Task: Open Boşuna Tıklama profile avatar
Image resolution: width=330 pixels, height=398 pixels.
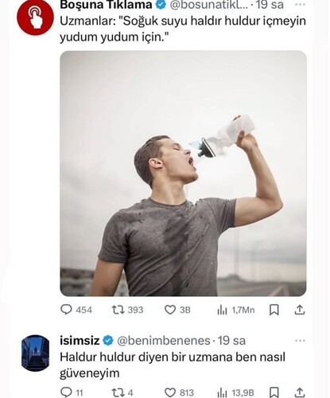Action: [35, 17]
